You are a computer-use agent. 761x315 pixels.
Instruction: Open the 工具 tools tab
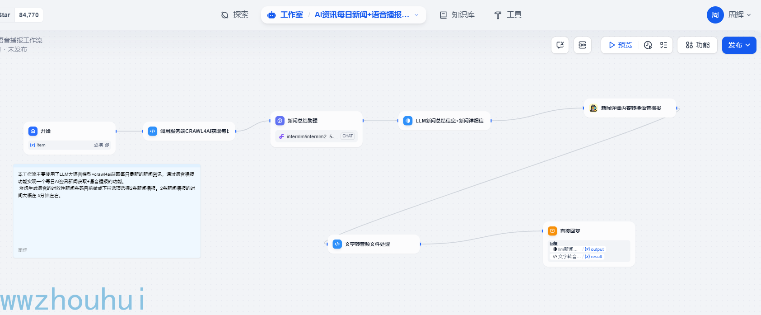click(508, 15)
